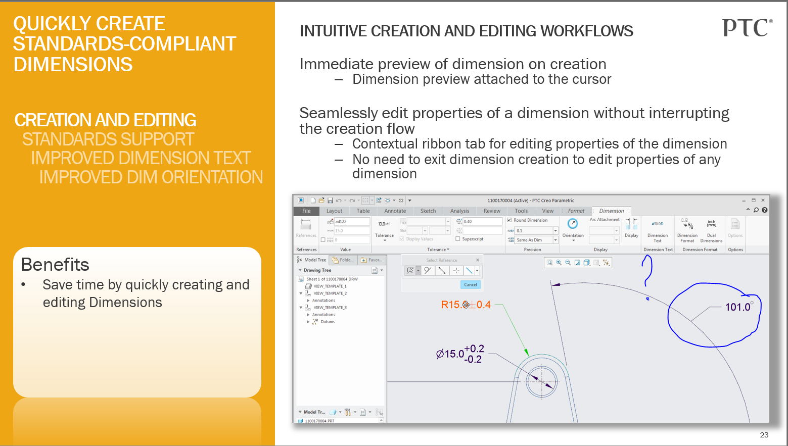
Task: Open the 0.1 precision dropdown
Action: pyautogui.click(x=555, y=231)
